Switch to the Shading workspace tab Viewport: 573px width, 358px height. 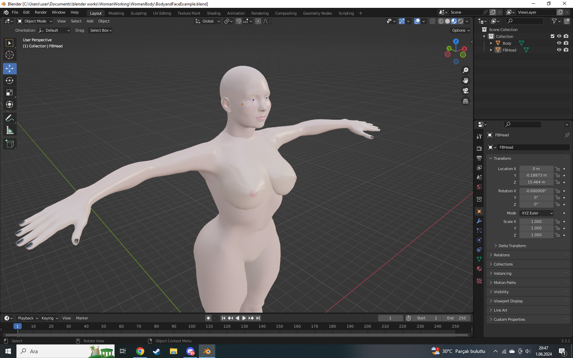pos(214,13)
